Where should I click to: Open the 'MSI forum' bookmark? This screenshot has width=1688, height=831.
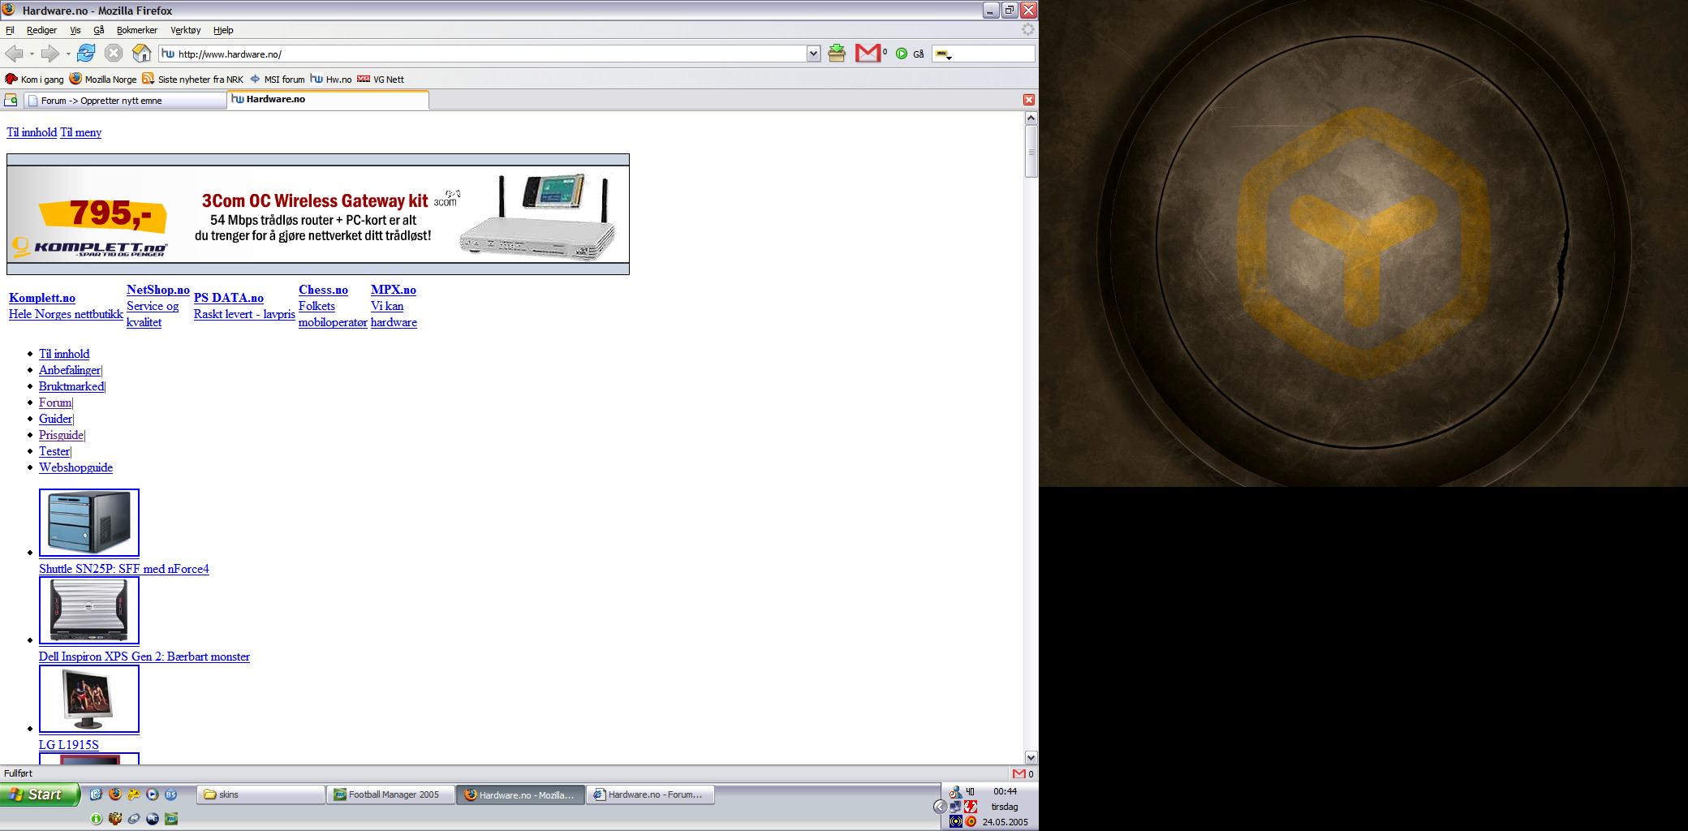[x=277, y=79]
